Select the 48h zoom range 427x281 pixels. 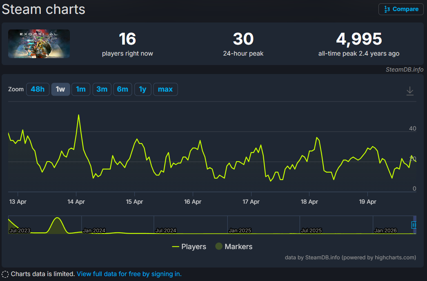[x=38, y=89]
